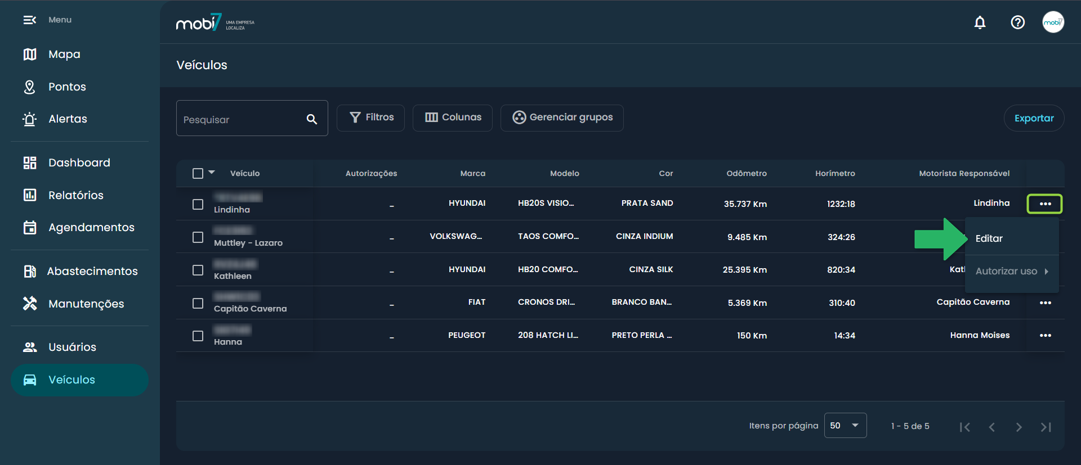The image size is (1081, 465).
Task: Check the Kathleen vehicle row
Action: coord(198,270)
